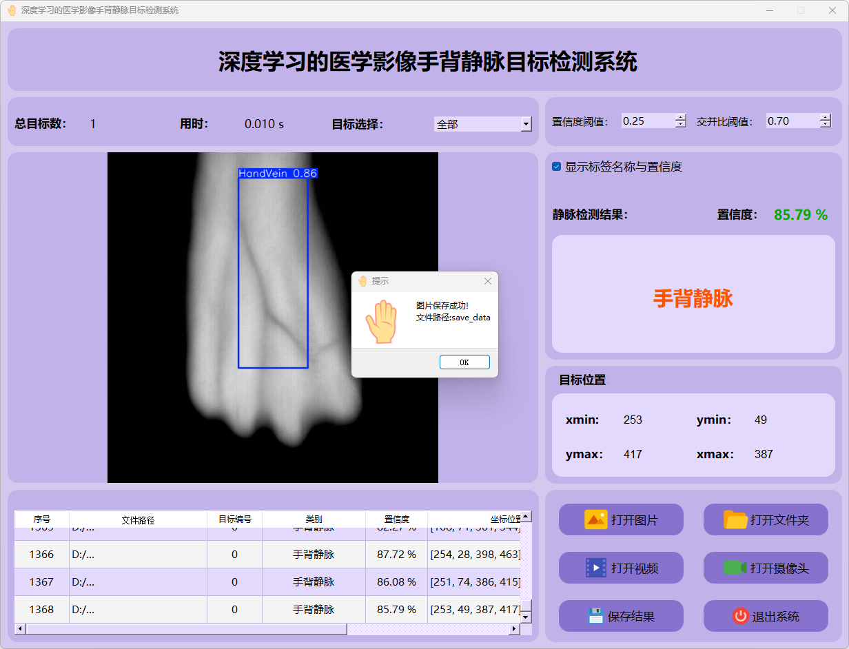
Task: Click the picture icon on Open Image button
Action: click(x=595, y=519)
